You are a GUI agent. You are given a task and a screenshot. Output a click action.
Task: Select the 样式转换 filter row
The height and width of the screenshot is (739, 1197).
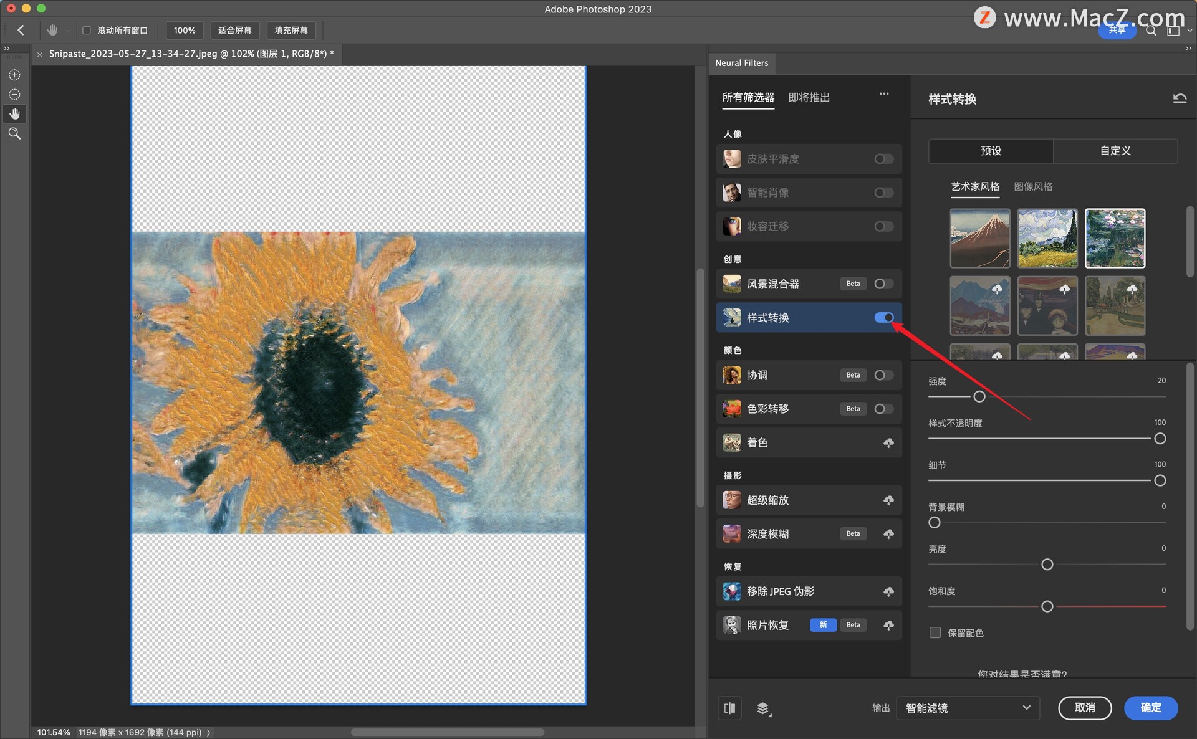click(809, 317)
